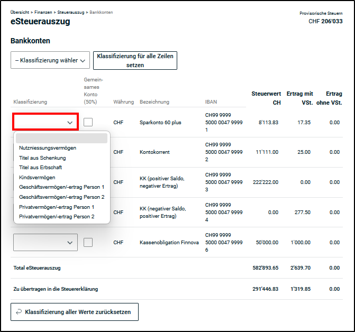Screen dimensions: 355x332
Task: Select 'Nutzniessungsvermögen' from the list
Action: (x=48, y=148)
